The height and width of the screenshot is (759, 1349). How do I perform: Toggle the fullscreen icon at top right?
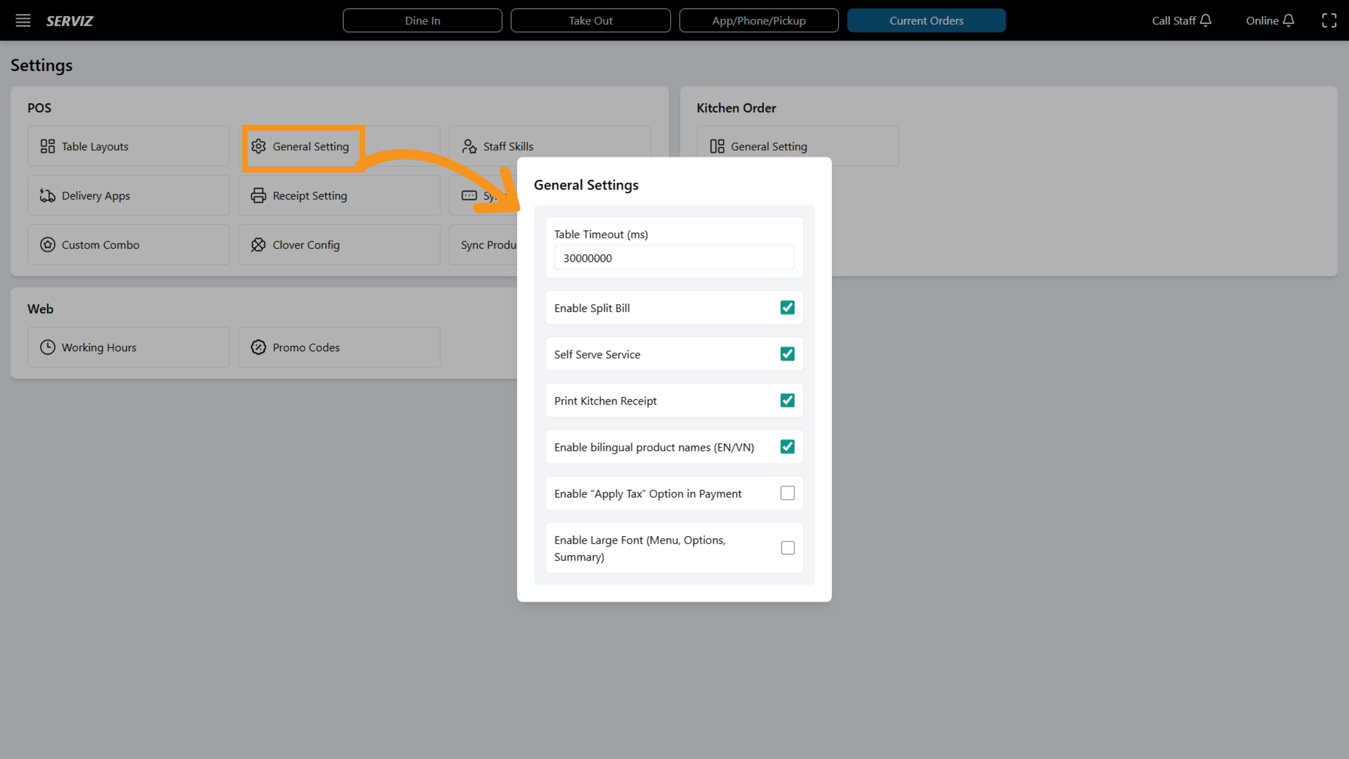(x=1330, y=20)
